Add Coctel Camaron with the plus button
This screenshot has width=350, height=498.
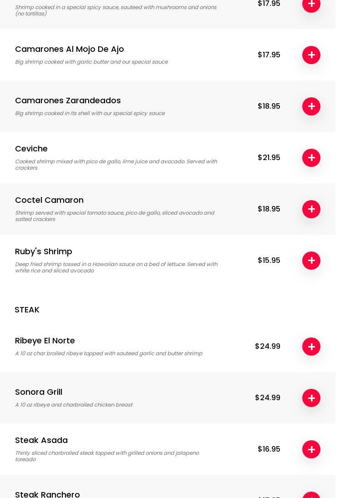[311, 209]
